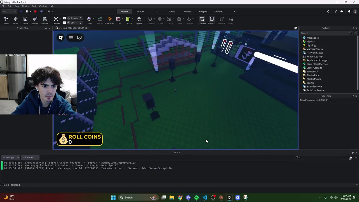Select the Move tool

(16, 20)
